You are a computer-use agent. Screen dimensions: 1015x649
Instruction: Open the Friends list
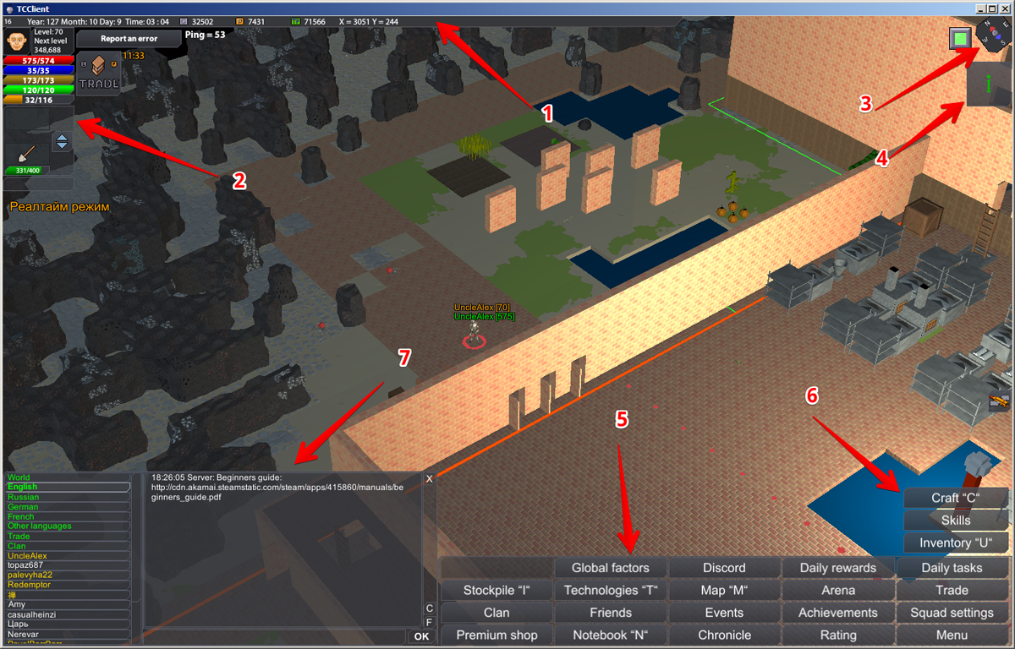pyautogui.click(x=611, y=613)
